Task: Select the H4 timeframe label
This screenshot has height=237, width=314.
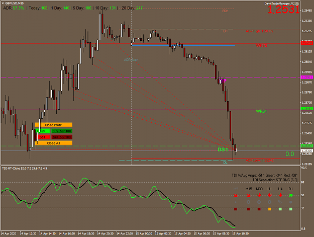Action: (280, 189)
